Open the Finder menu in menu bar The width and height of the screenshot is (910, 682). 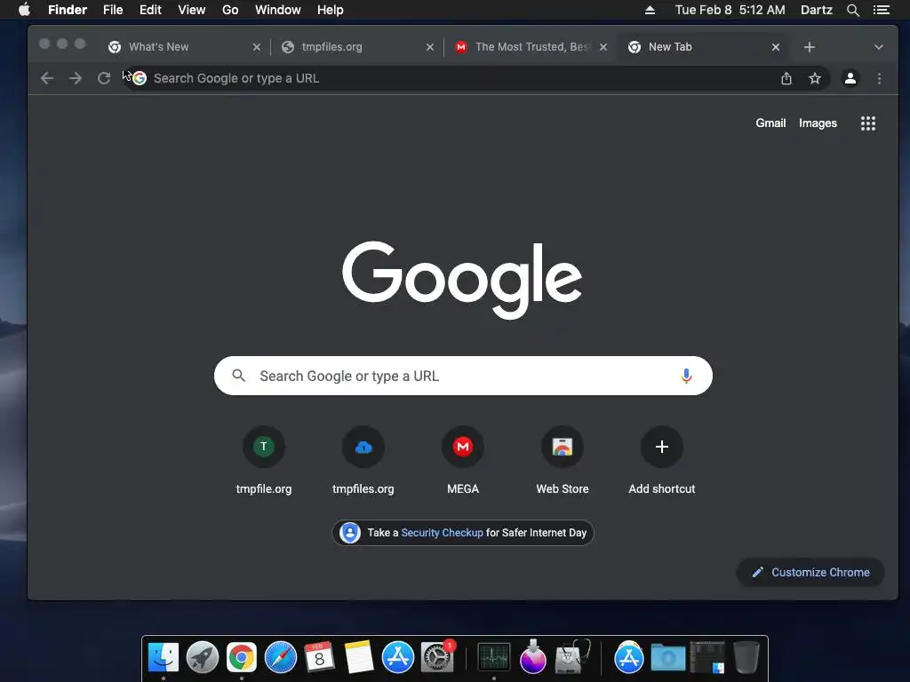pos(68,10)
